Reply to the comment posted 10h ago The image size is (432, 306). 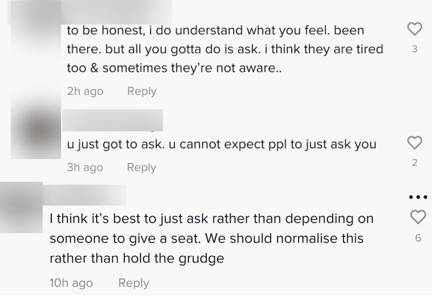pyautogui.click(x=134, y=283)
